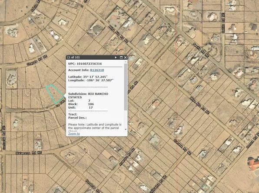Click the (1 of 10) popup title

(x=73, y=58)
